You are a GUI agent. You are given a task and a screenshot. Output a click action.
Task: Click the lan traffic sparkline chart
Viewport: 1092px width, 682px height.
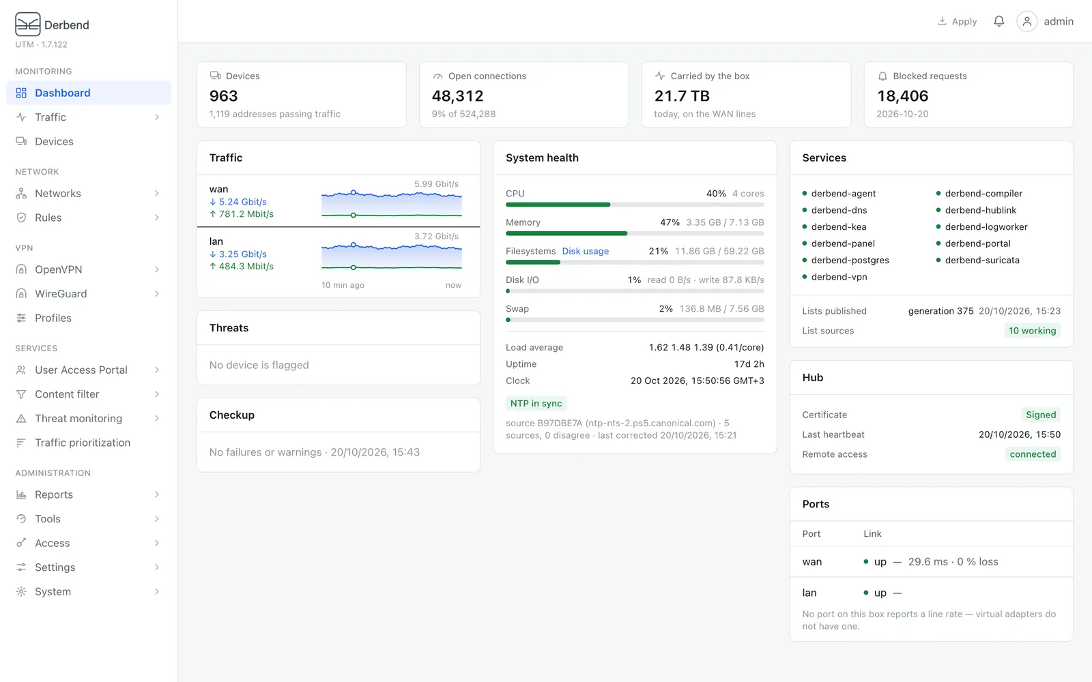click(392, 256)
